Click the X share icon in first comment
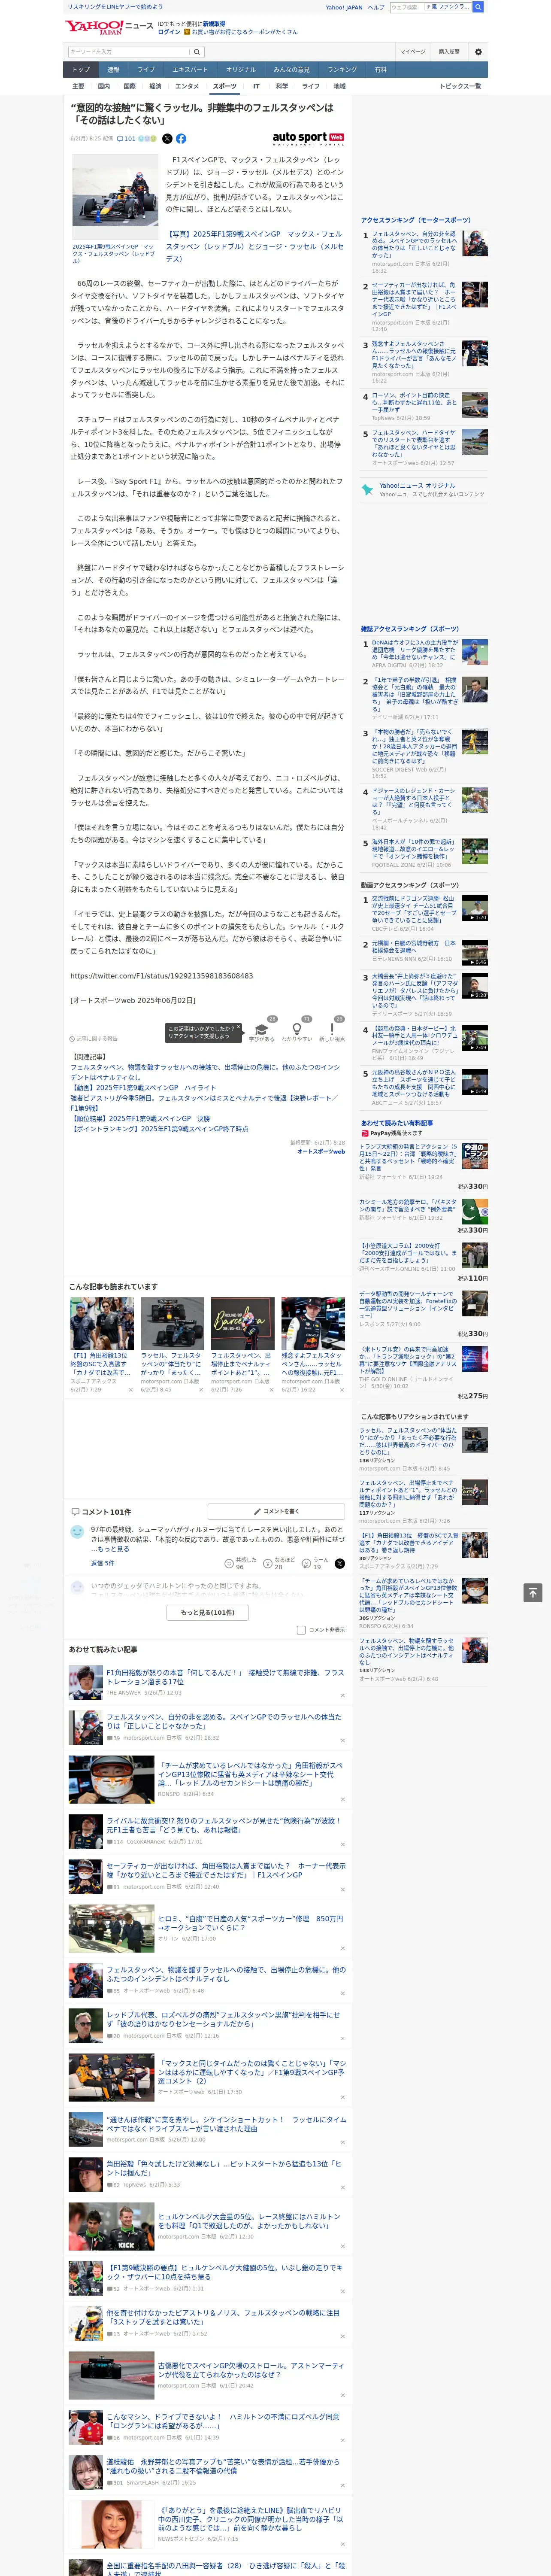The image size is (551, 2576). 340,1563
